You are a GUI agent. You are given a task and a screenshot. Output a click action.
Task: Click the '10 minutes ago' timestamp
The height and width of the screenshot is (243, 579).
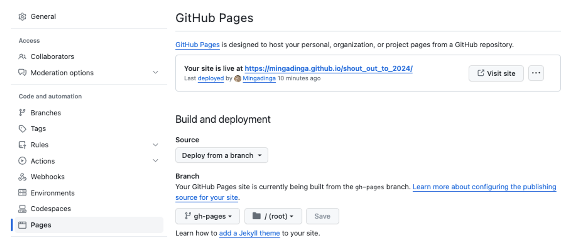pyautogui.click(x=299, y=78)
